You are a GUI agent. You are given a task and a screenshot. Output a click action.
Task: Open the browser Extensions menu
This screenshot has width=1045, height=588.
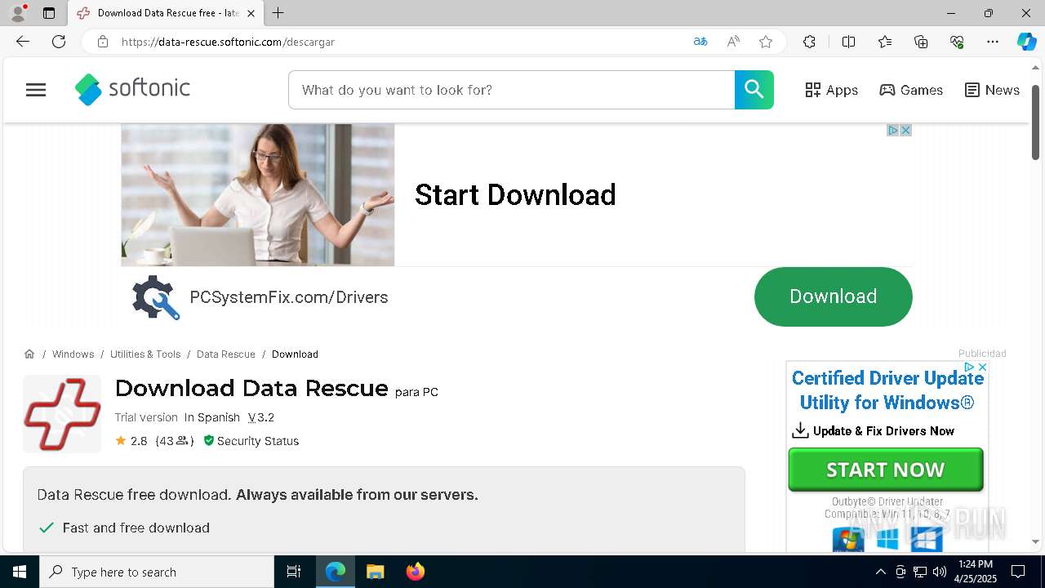click(809, 42)
